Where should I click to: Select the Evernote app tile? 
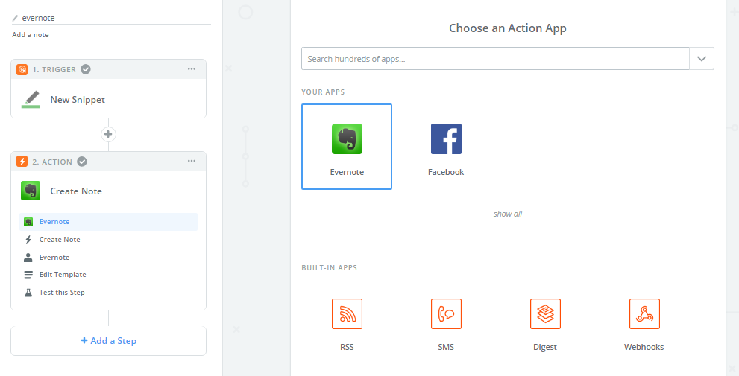tap(347, 146)
